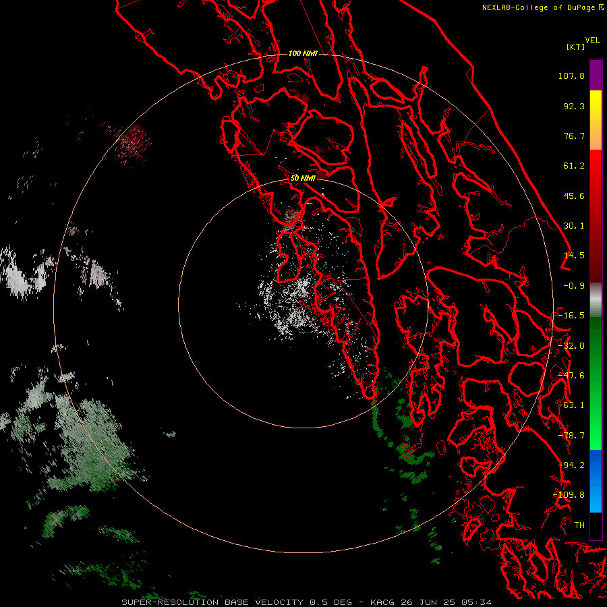The height and width of the screenshot is (607, 607).
Task: Click the 30.1 velocity scale value
Action: (574, 226)
